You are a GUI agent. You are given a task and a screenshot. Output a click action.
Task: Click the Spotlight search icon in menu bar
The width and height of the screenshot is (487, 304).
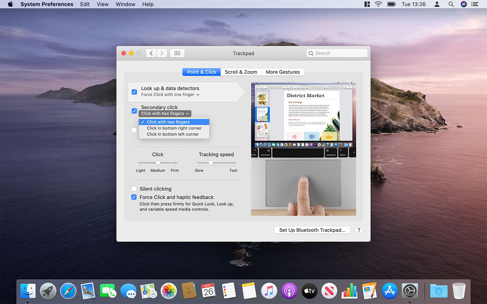click(451, 4)
